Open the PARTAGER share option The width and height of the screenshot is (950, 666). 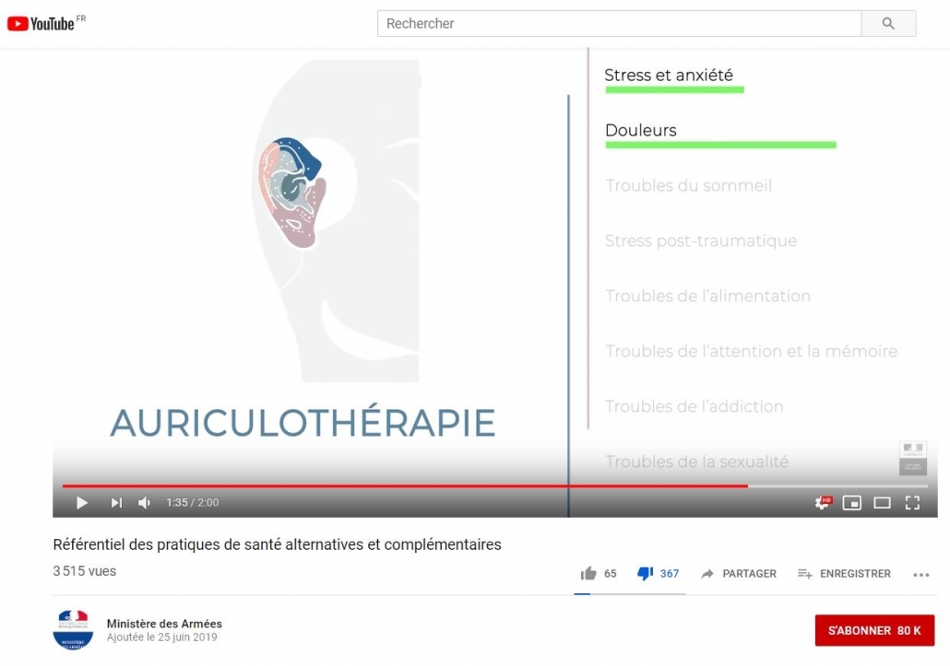(739, 574)
